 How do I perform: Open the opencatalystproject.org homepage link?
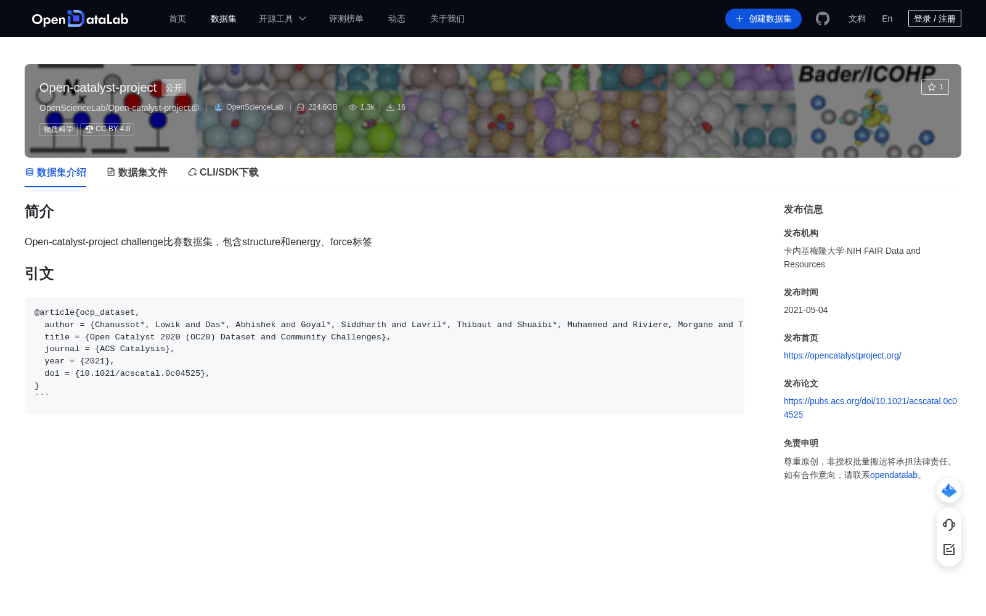[x=842, y=355]
